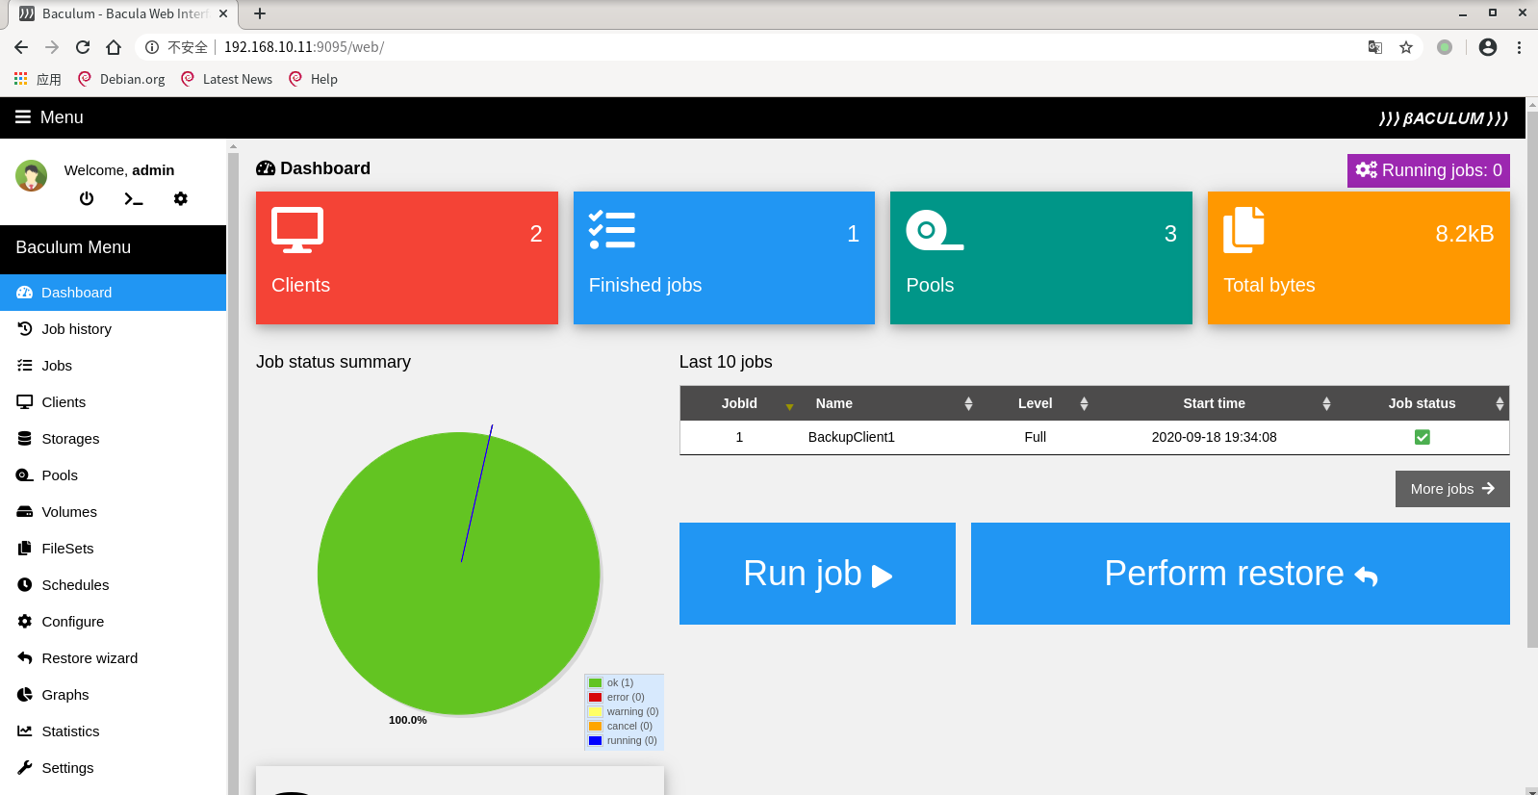Toggle the hamburger Menu button
Viewport: 1538px width, 795px height.
[x=49, y=117]
